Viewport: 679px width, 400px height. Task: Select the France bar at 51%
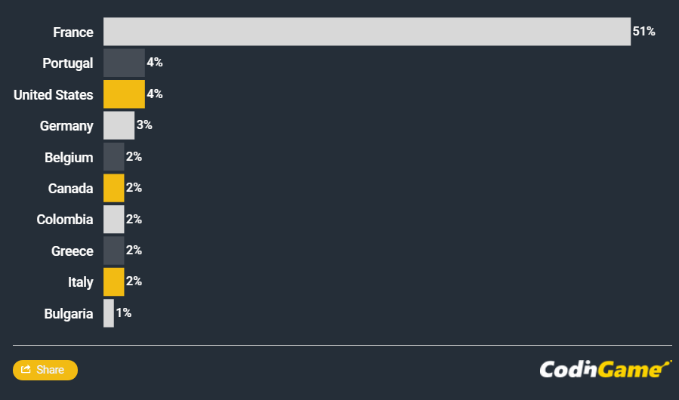pos(366,32)
